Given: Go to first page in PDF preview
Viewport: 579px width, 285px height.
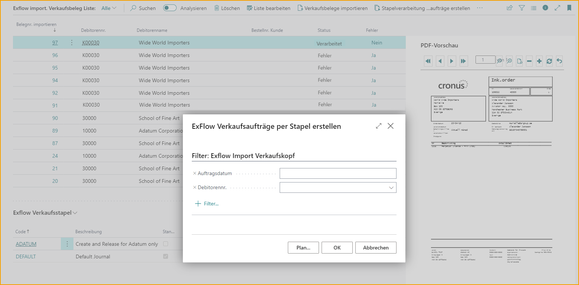Looking at the screenshot, I should click(x=428, y=61).
